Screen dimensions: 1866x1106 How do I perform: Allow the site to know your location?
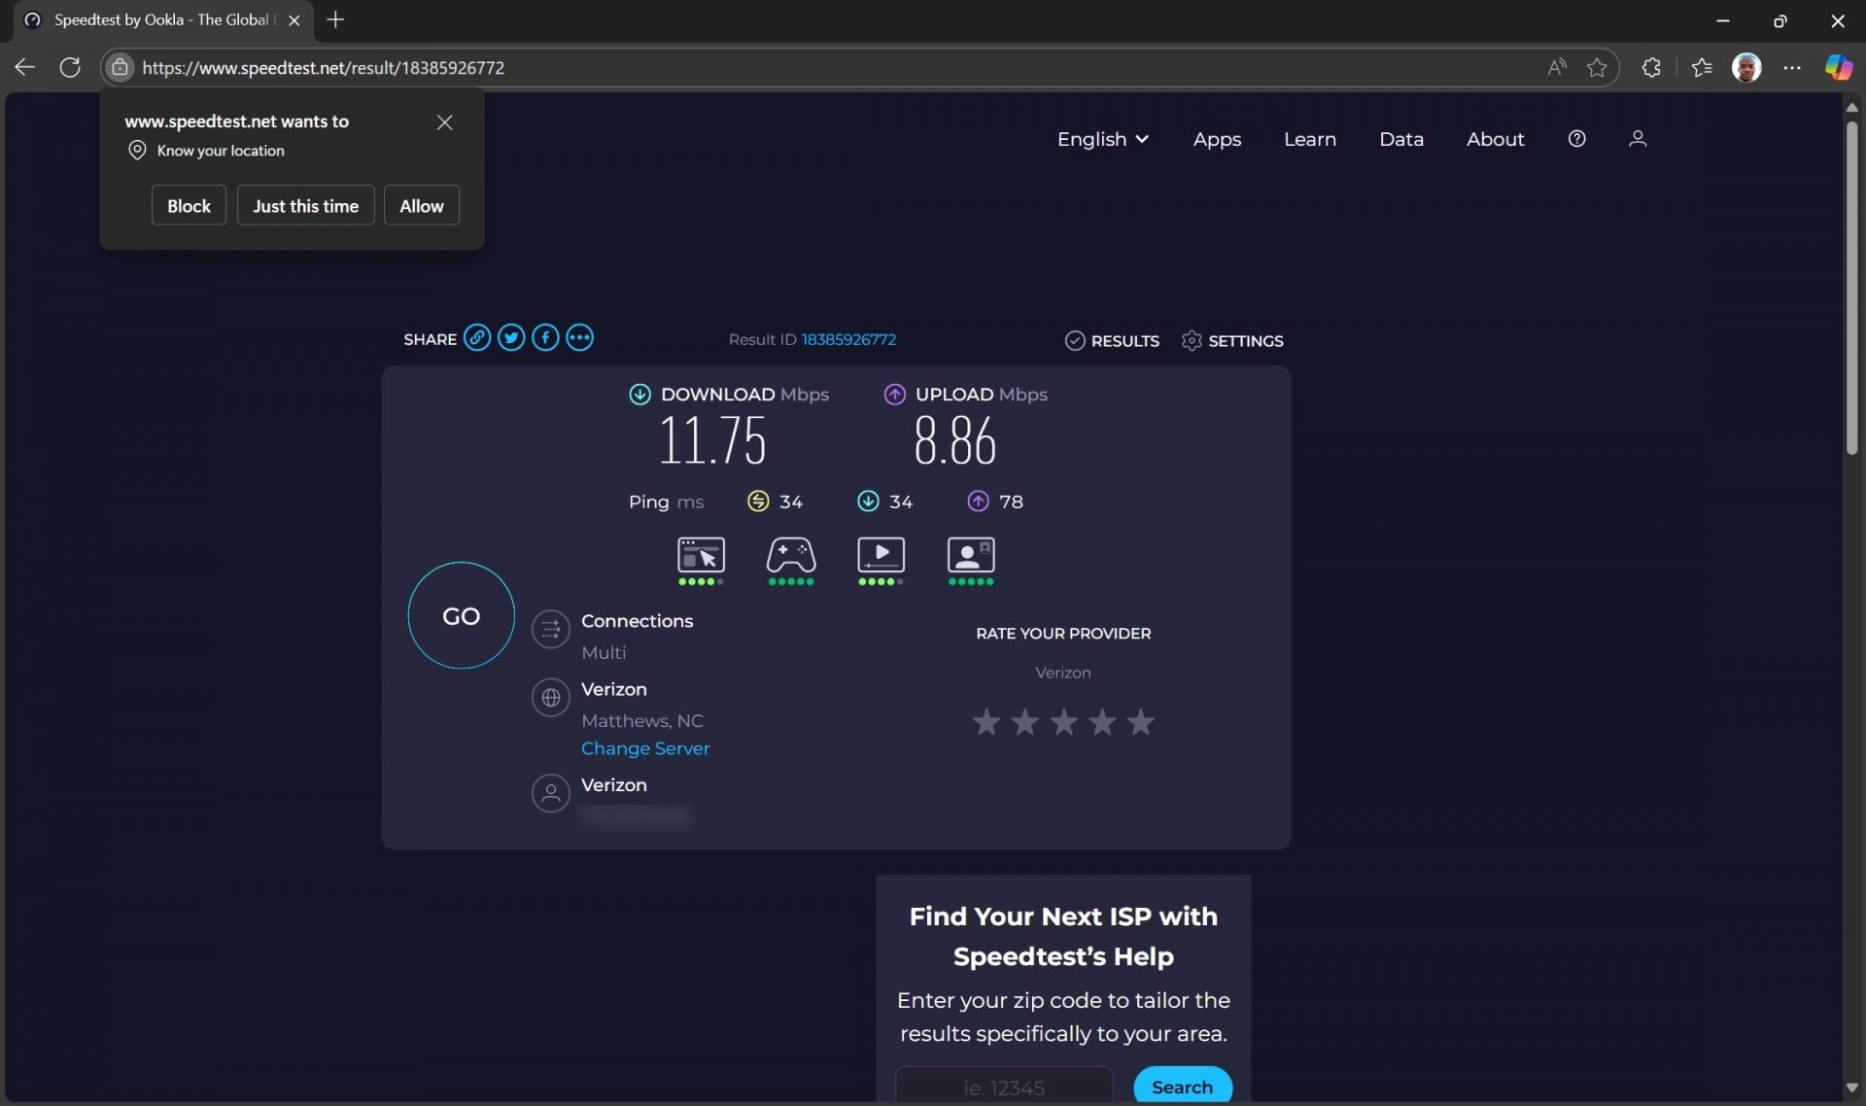(421, 205)
